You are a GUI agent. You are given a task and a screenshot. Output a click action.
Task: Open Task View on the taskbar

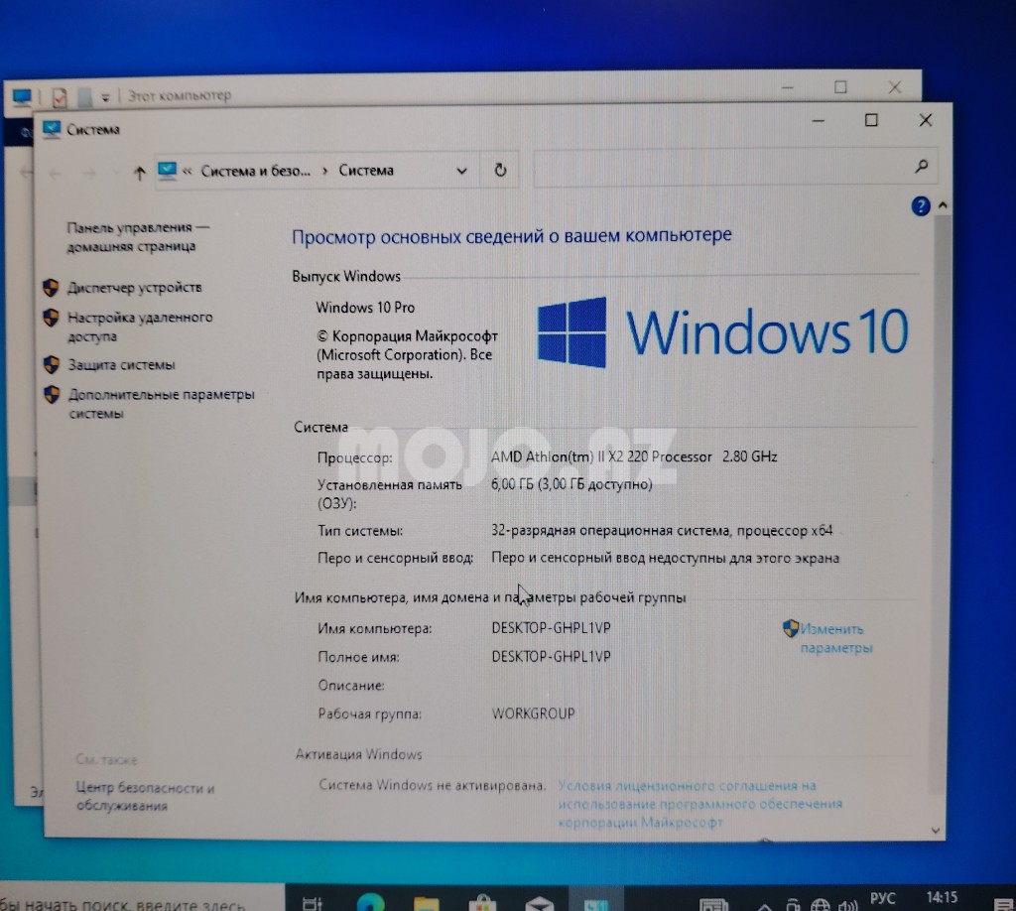(312, 902)
